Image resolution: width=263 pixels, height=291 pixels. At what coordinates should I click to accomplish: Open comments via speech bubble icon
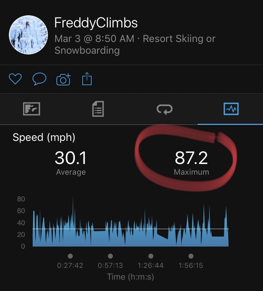(39, 79)
